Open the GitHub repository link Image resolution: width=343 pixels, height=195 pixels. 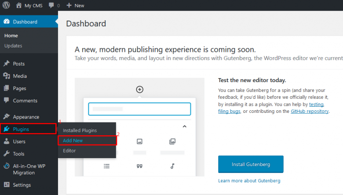pyautogui.click(x=310, y=111)
